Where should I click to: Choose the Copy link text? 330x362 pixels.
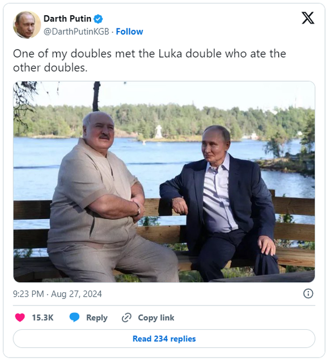click(156, 318)
